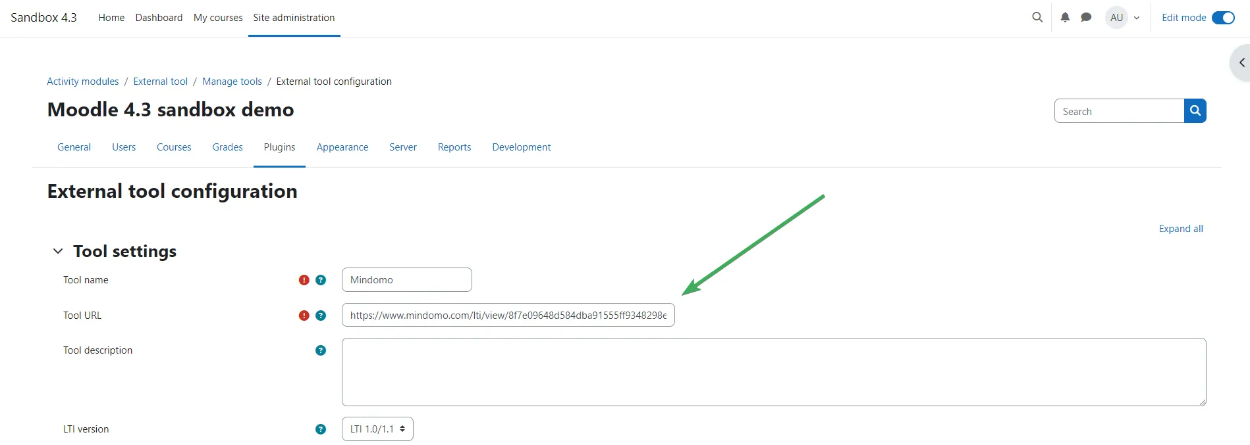This screenshot has height=445, width=1250.
Task: Open the AU user menu dropdown
Action: pos(1123,18)
